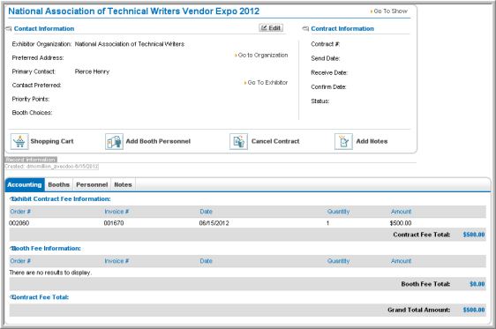Sort exhibit contract fees by Invoice #
Image resolution: width=496 pixels, height=329 pixels.
tap(116, 212)
